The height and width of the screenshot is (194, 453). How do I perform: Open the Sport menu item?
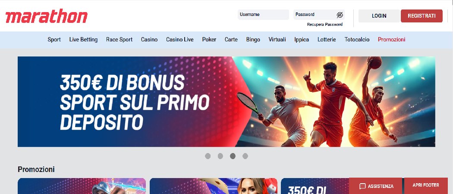pos(54,40)
